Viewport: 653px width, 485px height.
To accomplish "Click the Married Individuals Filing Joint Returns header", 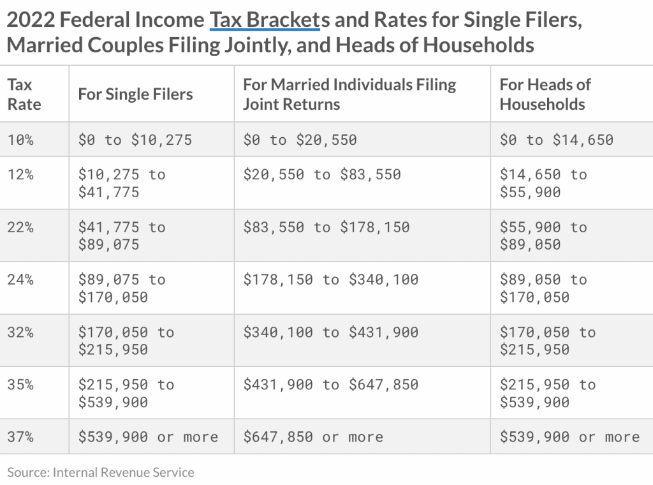I will (349, 94).
